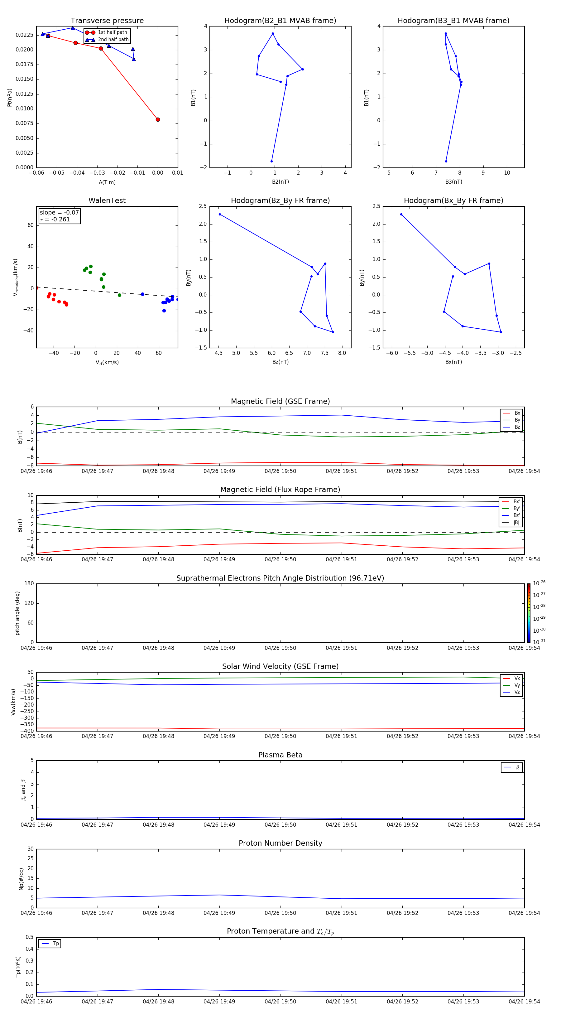
Task: Click the "Hodogram(Bx_By FR frame)" title
Action: pos(453,200)
